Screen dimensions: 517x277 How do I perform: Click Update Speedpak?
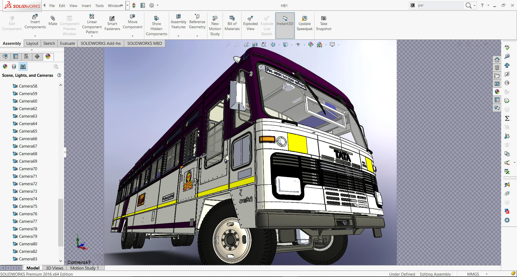tap(305, 23)
